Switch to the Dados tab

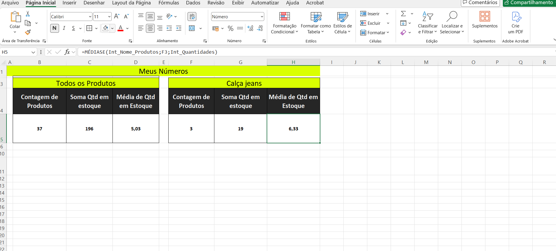193,3
